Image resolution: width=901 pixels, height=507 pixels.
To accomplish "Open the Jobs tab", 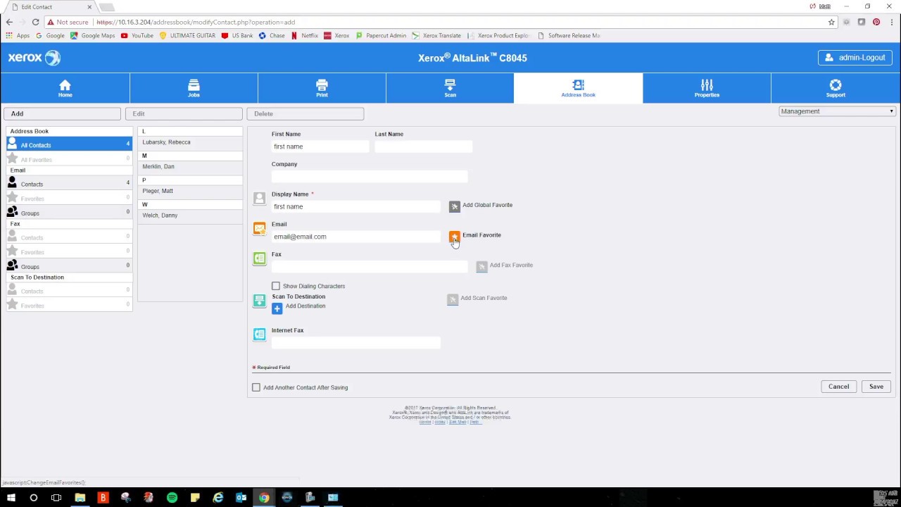I will point(194,88).
